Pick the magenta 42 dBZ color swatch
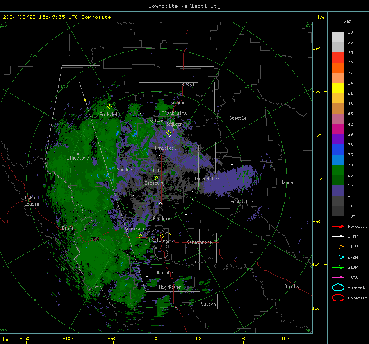The height and width of the screenshot is (344, 369). tap(338, 129)
